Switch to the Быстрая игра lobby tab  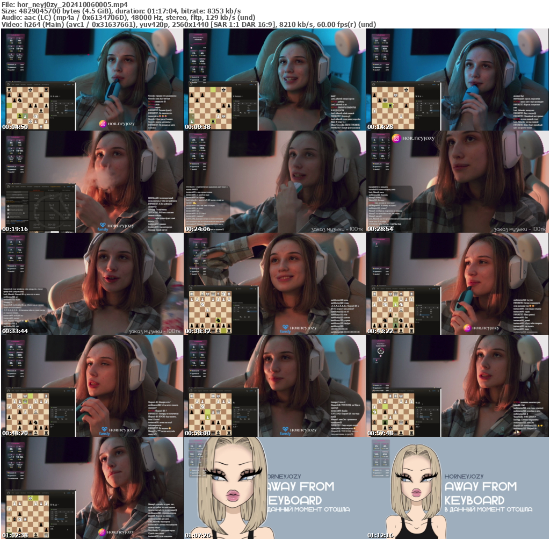(x=37, y=190)
